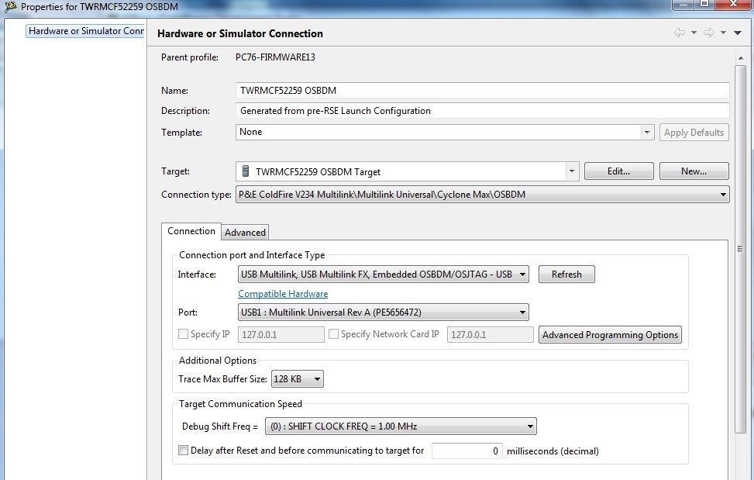The image size is (754, 480).
Task: Click the forward navigation arrow icon
Action: (709, 33)
